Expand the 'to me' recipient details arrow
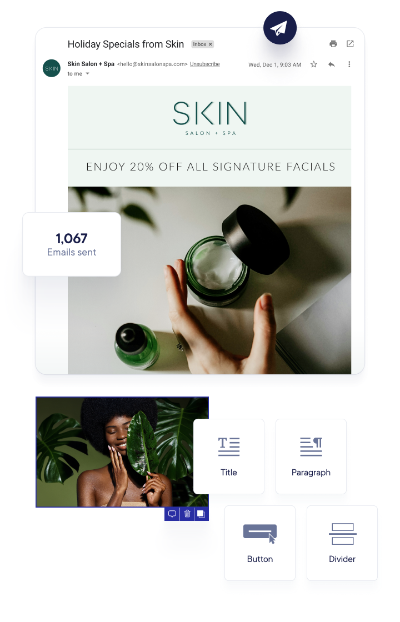 coord(88,74)
